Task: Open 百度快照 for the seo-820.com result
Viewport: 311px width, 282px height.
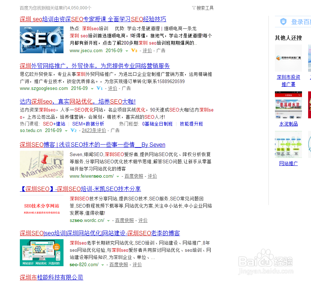Action: click(119, 265)
